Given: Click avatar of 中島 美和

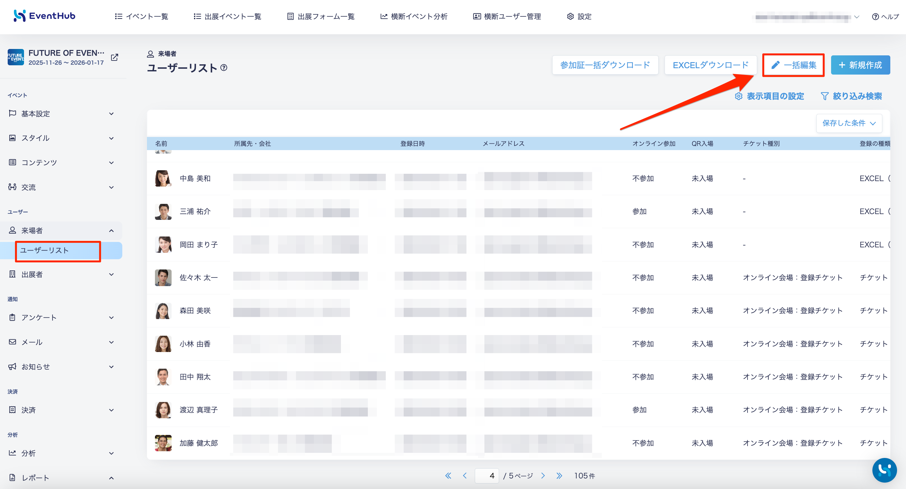Looking at the screenshot, I should (163, 178).
